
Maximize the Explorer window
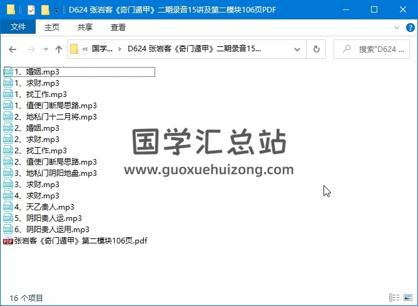pos(374,10)
